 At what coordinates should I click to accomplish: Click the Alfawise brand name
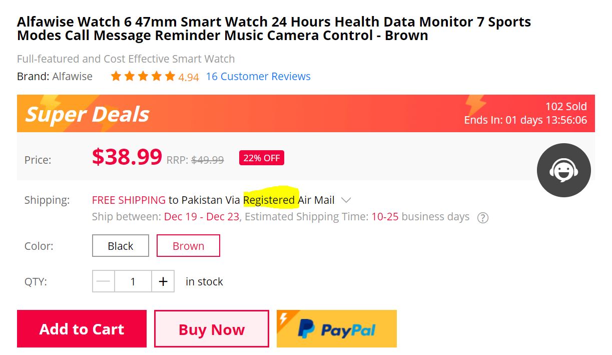72,77
